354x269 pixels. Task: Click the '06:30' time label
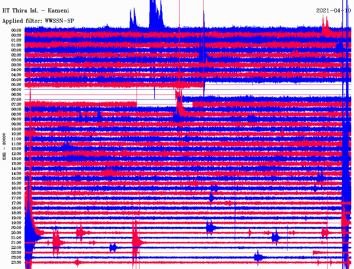pos(16,94)
